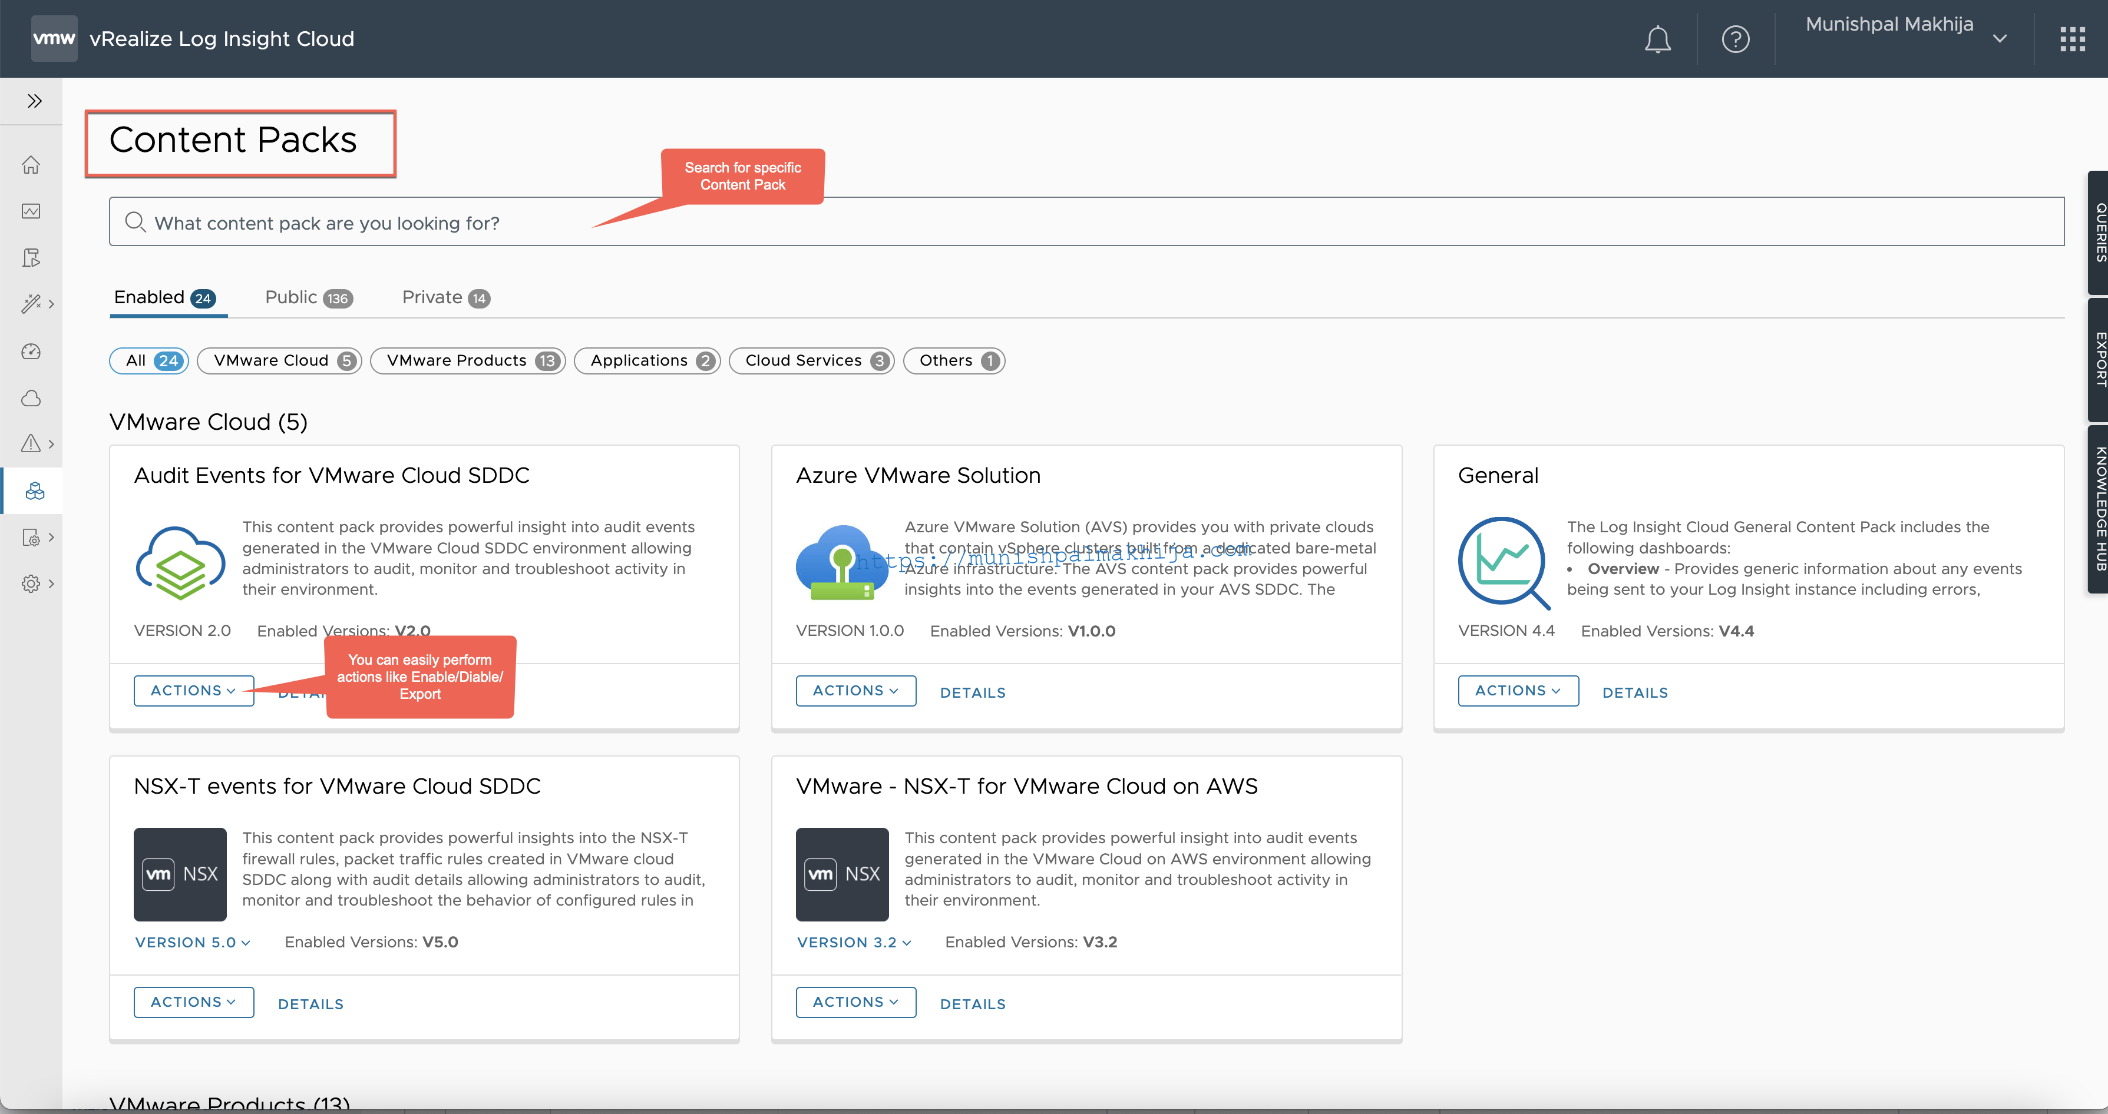Click the Azure VMware Solution cloud icon
The image size is (2108, 1114).
click(842, 563)
